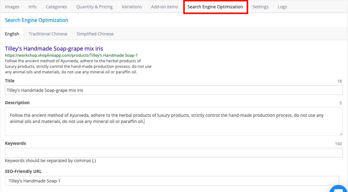Click the Title input field
348x192 pixels.
pyautogui.click(x=174, y=90)
